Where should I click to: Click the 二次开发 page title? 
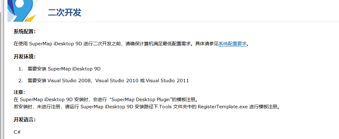pos(65,13)
